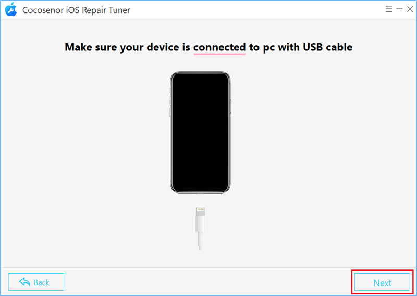
Task: Click the curved arrow icon beside Back
Action: (x=24, y=282)
